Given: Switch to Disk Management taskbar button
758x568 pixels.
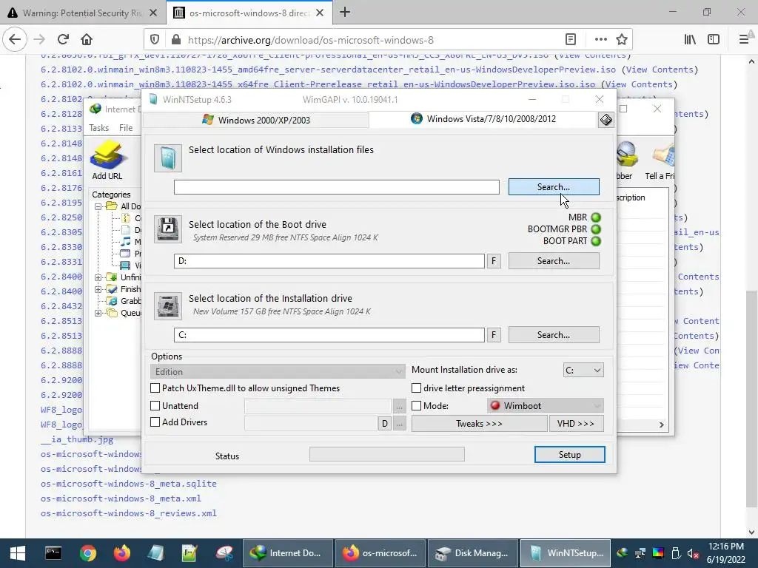Looking at the screenshot, I should click(x=472, y=553).
